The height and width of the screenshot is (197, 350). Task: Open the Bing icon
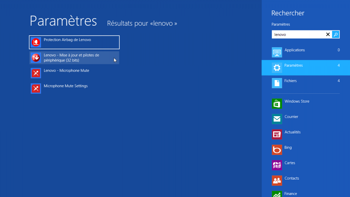pyautogui.click(x=277, y=150)
